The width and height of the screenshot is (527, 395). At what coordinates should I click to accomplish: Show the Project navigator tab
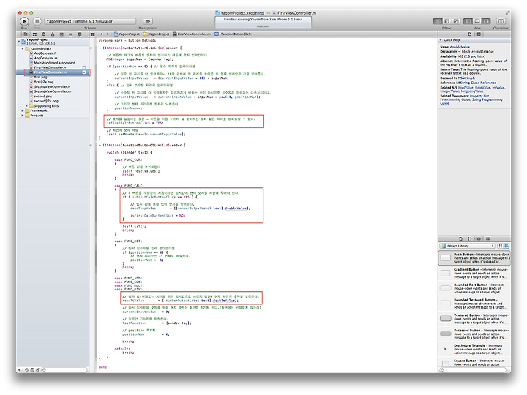click(x=25, y=34)
